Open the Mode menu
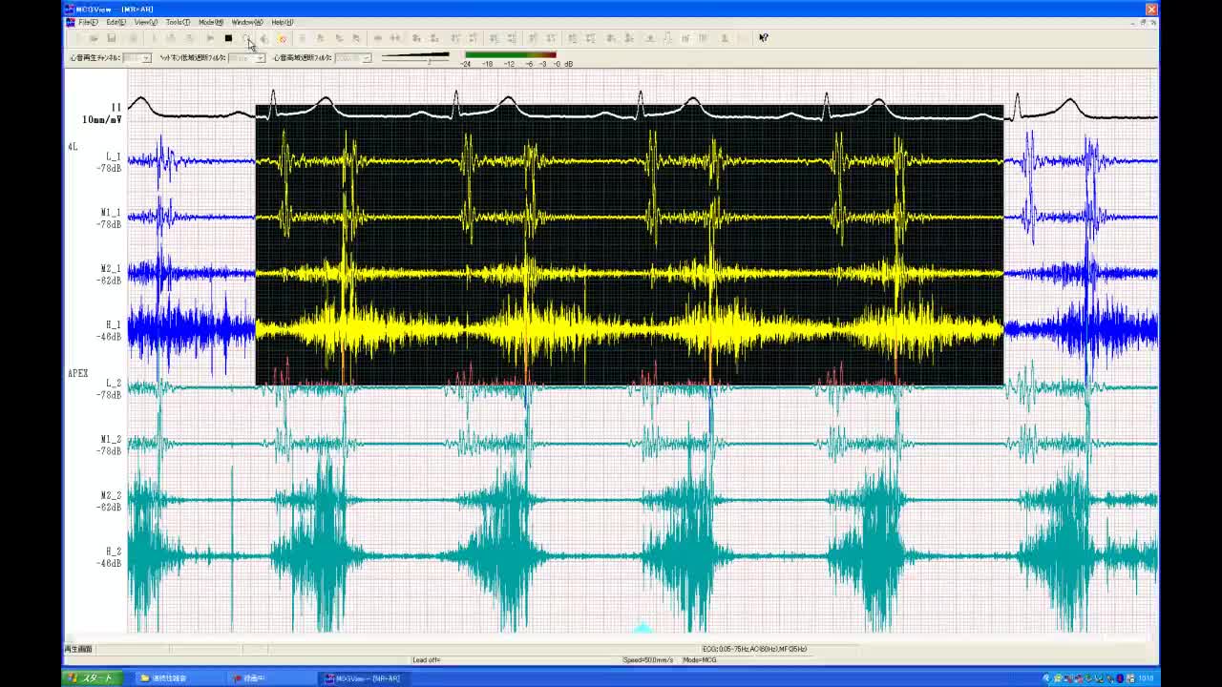 click(x=210, y=22)
